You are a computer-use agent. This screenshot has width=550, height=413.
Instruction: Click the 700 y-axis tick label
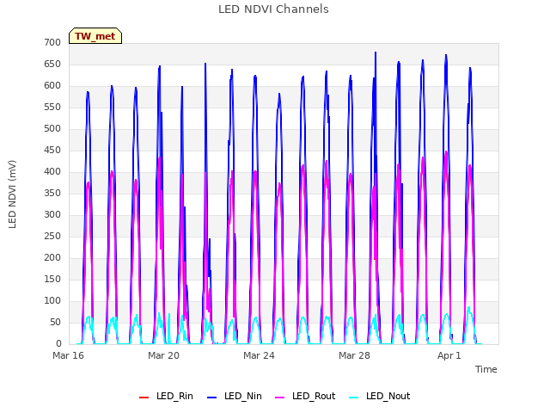coord(52,42)
